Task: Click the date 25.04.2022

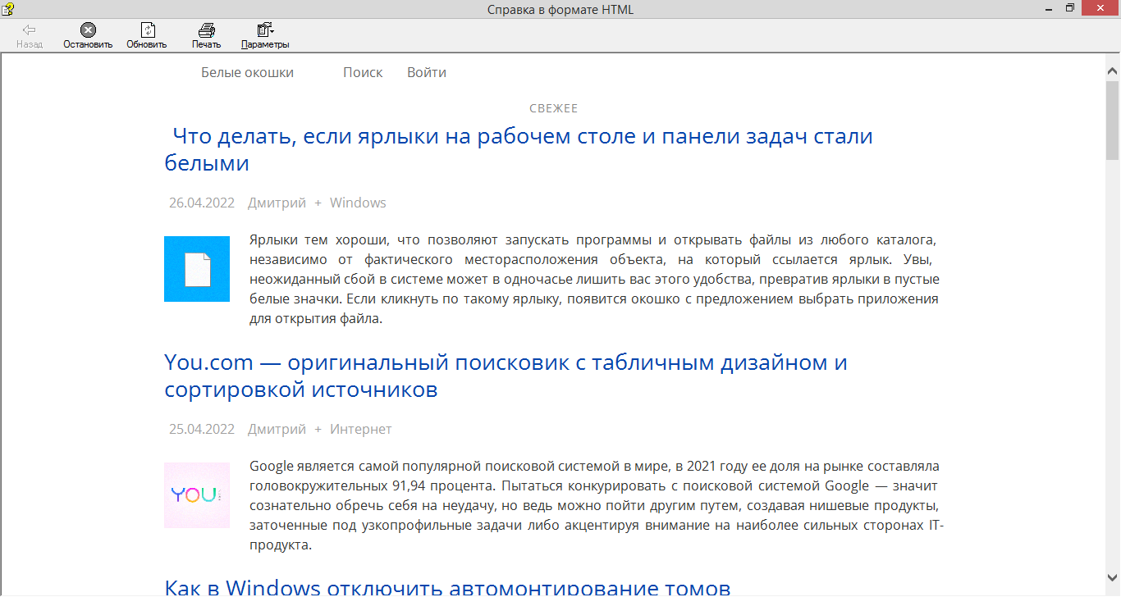Action: (202, 429)
